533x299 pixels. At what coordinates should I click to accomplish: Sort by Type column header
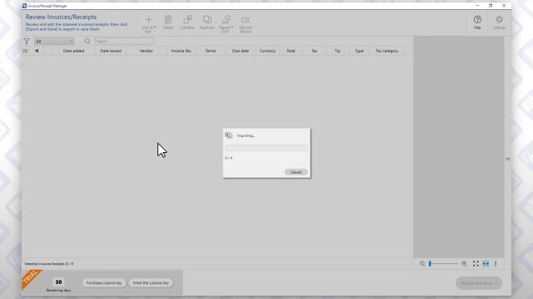tap(359, 51)
